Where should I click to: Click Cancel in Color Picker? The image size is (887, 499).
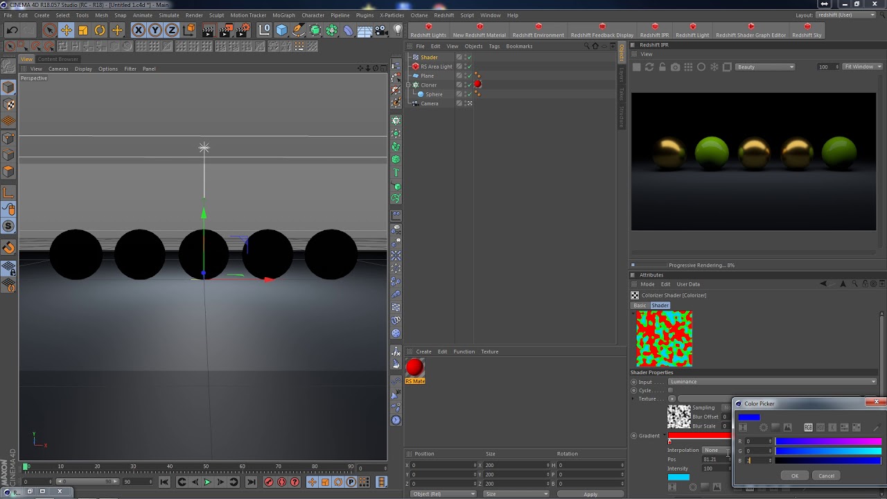(826, 475)
